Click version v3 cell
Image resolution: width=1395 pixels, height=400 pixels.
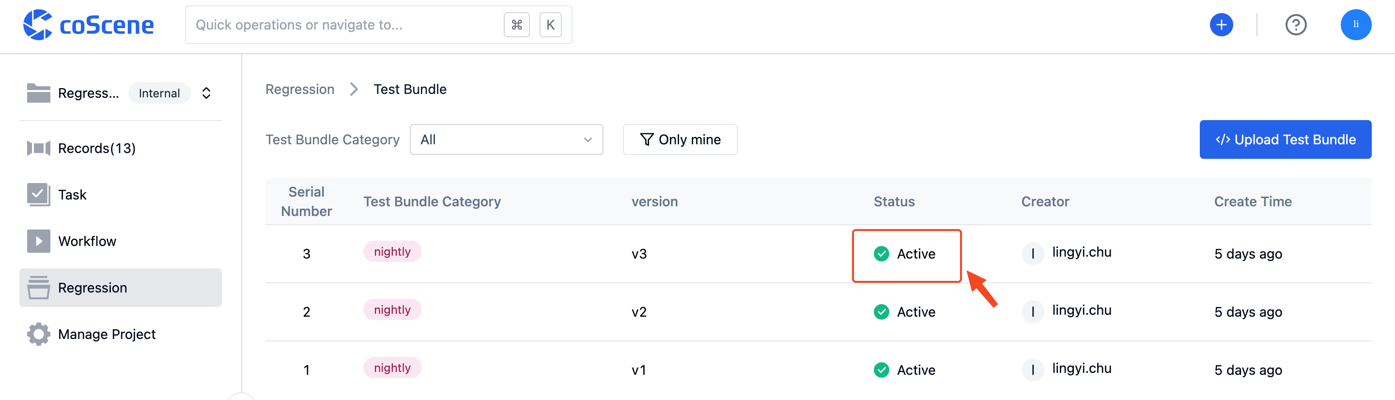[x=639, y=254]
